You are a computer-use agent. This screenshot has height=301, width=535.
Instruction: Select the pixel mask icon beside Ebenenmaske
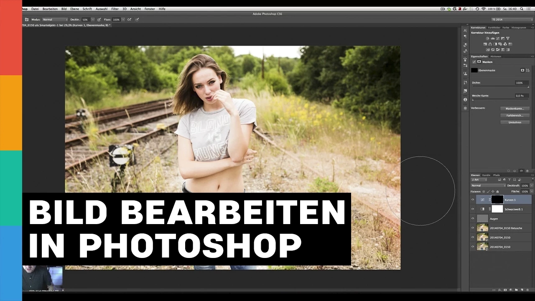click(x=522, y=70)
